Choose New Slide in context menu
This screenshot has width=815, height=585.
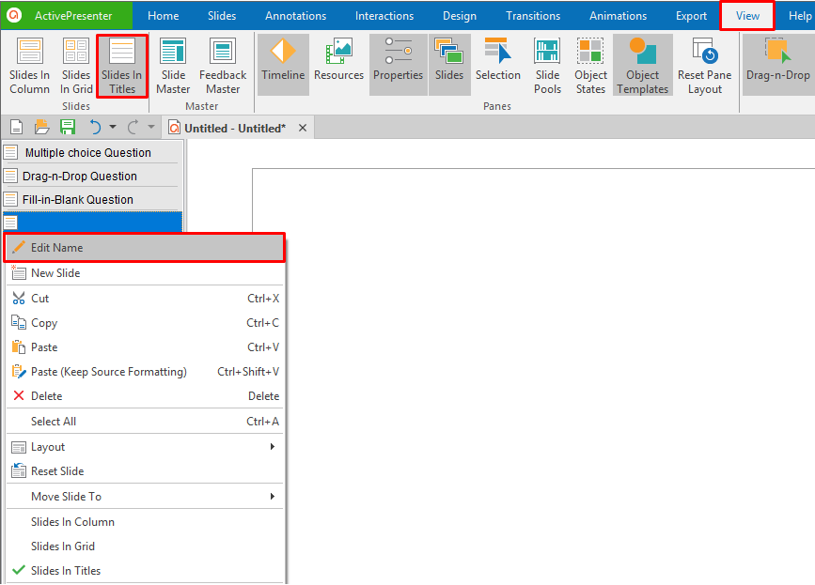[x=145, y=273]
